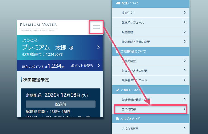Open the 配送履歴 row chevron

click(x=185, y=32)
